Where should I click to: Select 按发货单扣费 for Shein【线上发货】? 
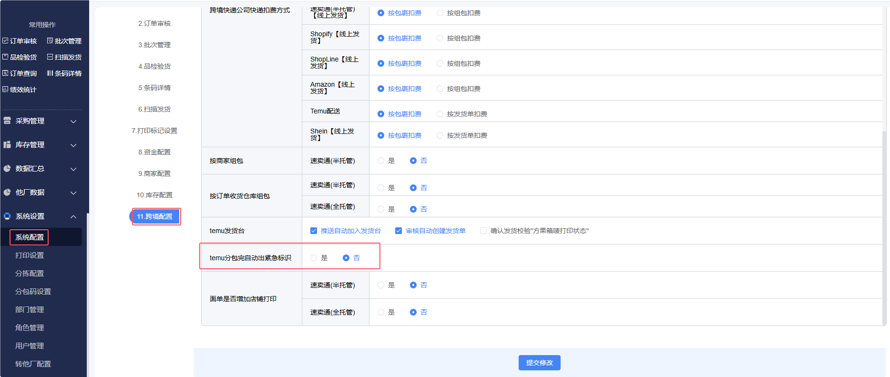[x=440, y=135]
